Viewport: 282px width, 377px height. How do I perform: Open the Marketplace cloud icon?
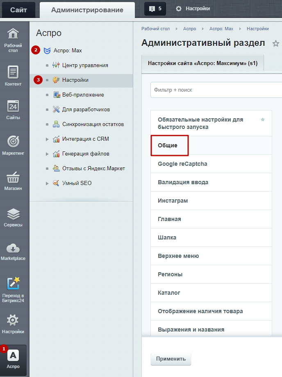[x=13, y=248]
